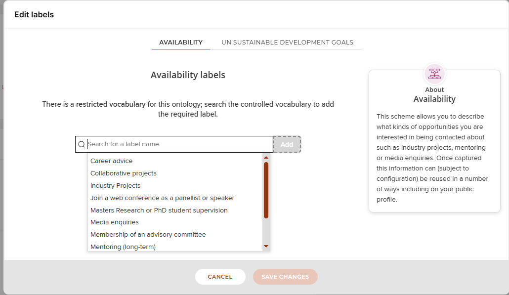Choose Masters Research or PhD supervision
This screenshot has height=295, width=509.
[159, 211]
